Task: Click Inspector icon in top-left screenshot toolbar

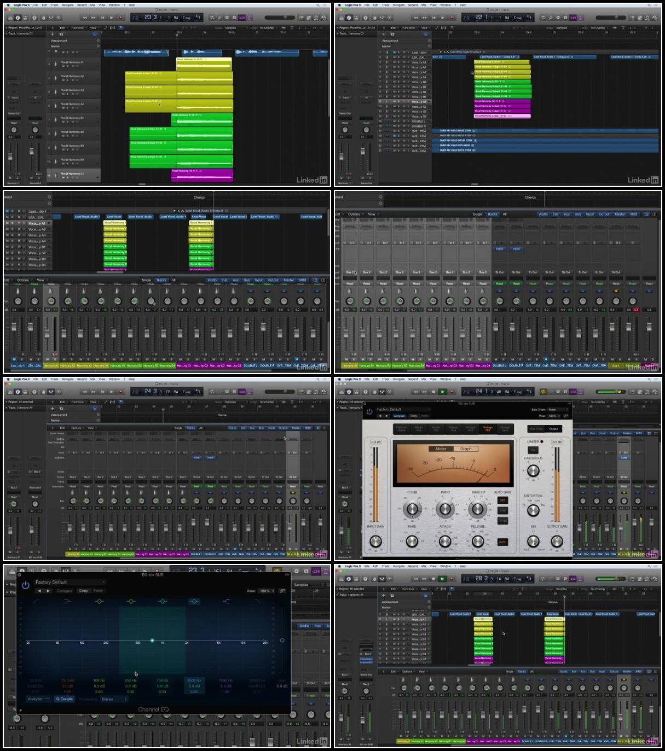Action: click(18, 18)
